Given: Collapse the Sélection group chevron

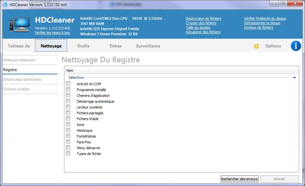Looking at the screenshot, I should click(295, 77).
